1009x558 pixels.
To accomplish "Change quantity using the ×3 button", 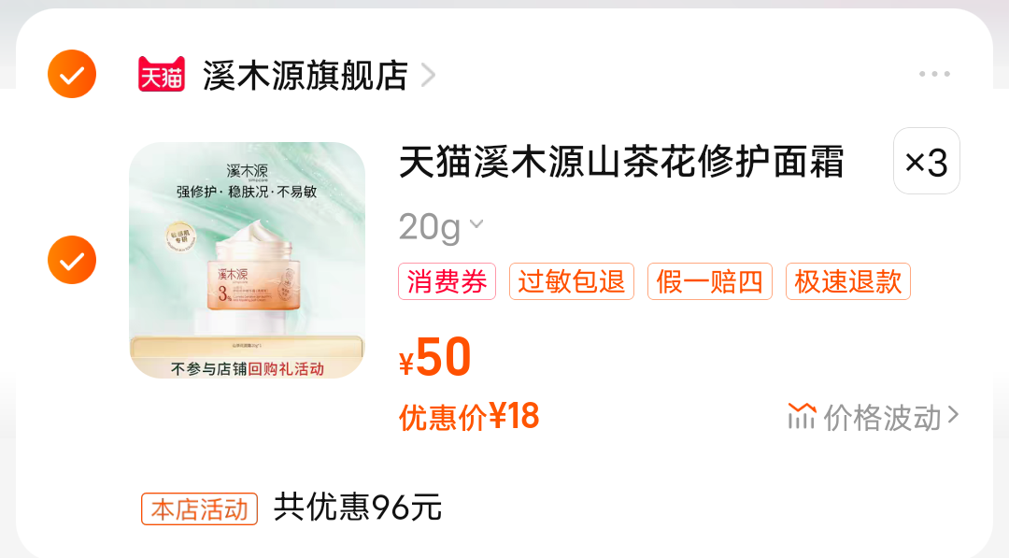I will click(x=927, y=162).
